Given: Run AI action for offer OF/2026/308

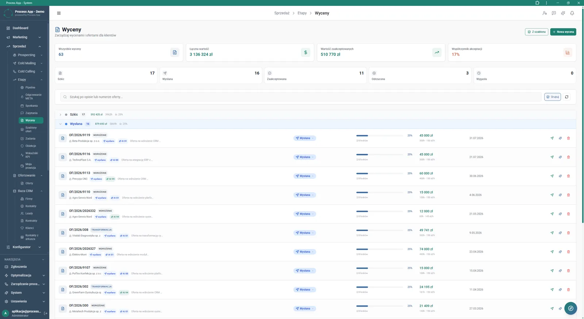Looking at the screenshot, I should pyautogui.click(x=560, y=233).
